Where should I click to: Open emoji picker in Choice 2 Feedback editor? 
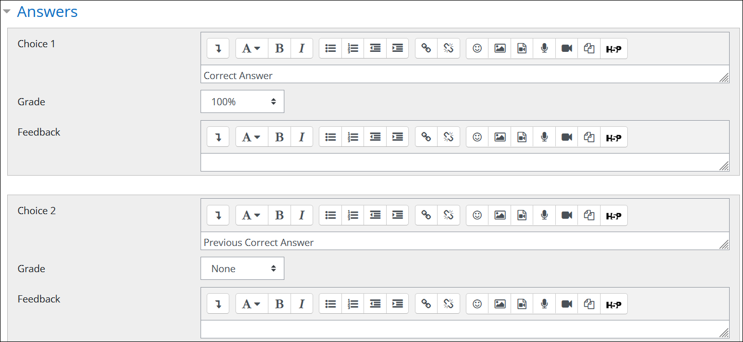(477, 304)
